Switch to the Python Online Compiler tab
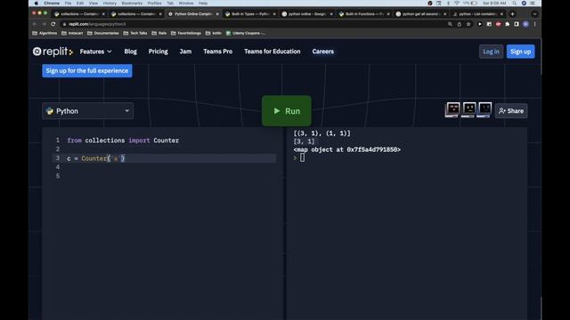The image size is (570, 320). (x=193, y=14)
